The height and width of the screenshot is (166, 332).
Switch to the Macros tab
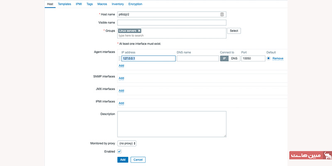pyautogui.click(x=102, y=4)
